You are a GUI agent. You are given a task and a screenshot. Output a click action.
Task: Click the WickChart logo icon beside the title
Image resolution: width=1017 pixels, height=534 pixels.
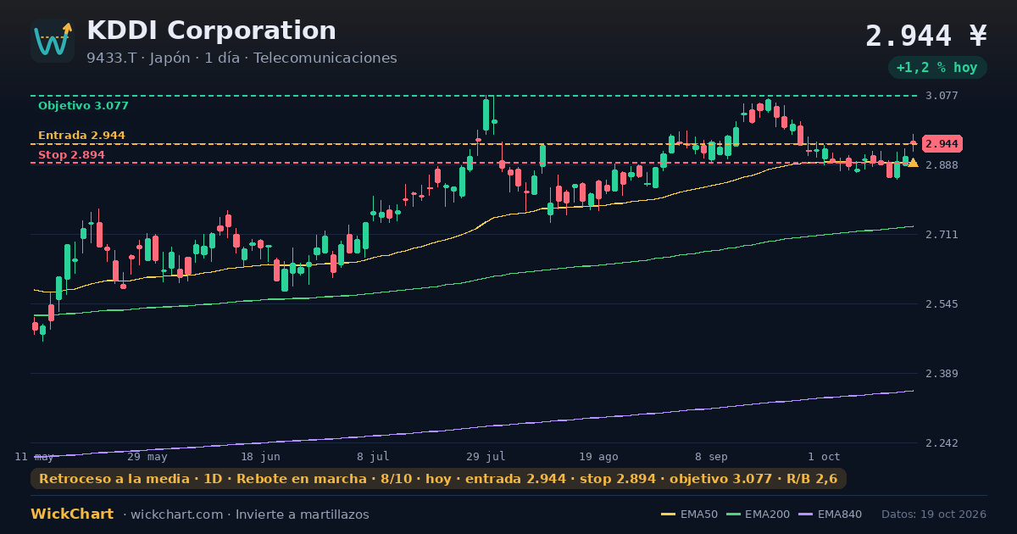(x=53, y=41)
